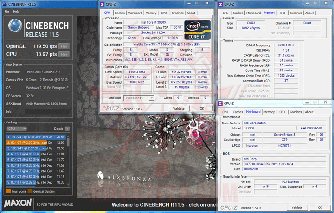
Task: Click the Bus Speed 100.0 MHz value
Action: coord(137,82)
